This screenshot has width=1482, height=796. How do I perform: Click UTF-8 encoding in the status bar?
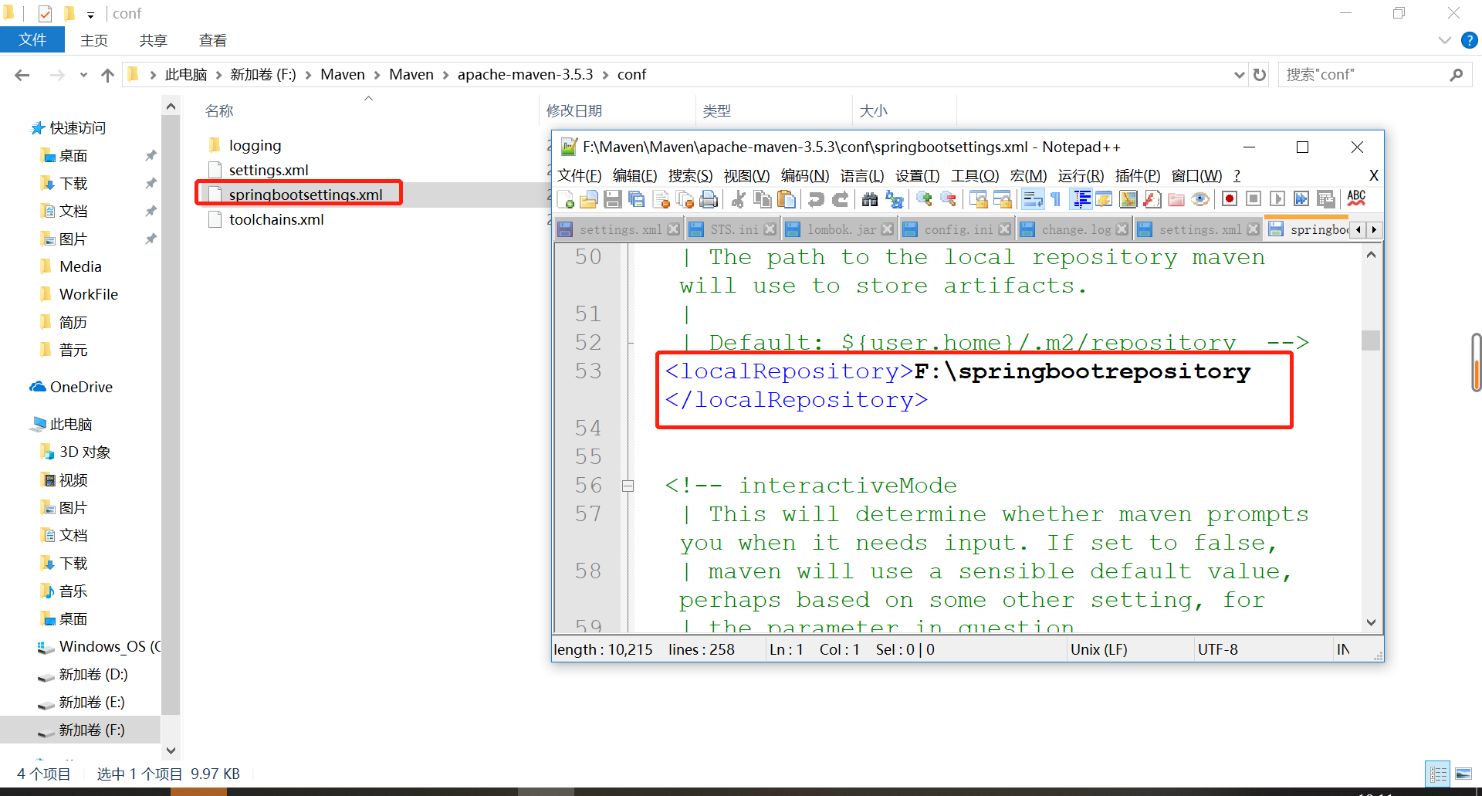1218,649
